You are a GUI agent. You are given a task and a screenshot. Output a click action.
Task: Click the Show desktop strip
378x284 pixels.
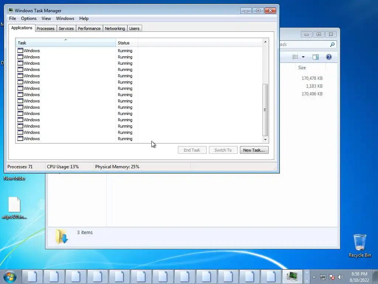(375, 277)
